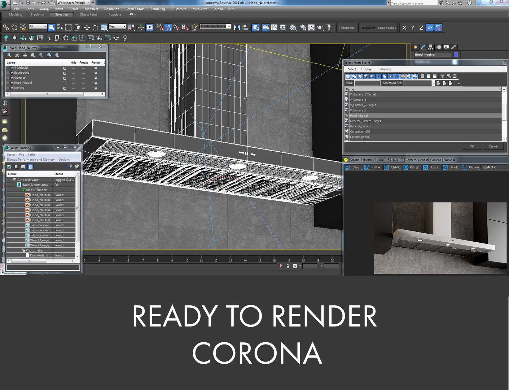Image resolution: width=509 pixels, height=390 pixels.
Task: Click the Select and Link chain icon
Action: (x=6, y=27)
